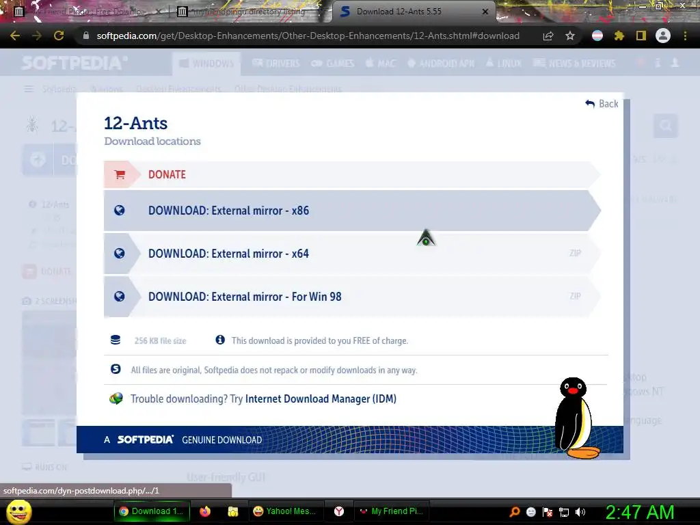Screen dimensions: 700x525
Task: Share this page via the share icon
Action: (x=548, y=36)
